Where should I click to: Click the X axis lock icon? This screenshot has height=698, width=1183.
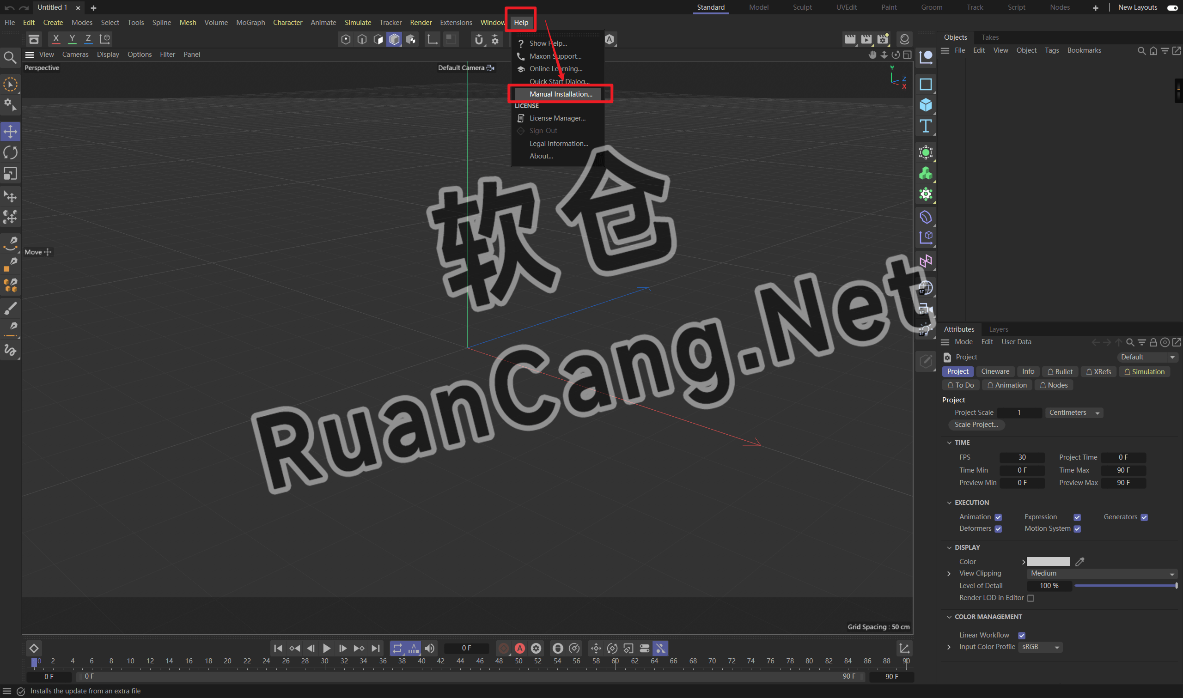[55, 39]
